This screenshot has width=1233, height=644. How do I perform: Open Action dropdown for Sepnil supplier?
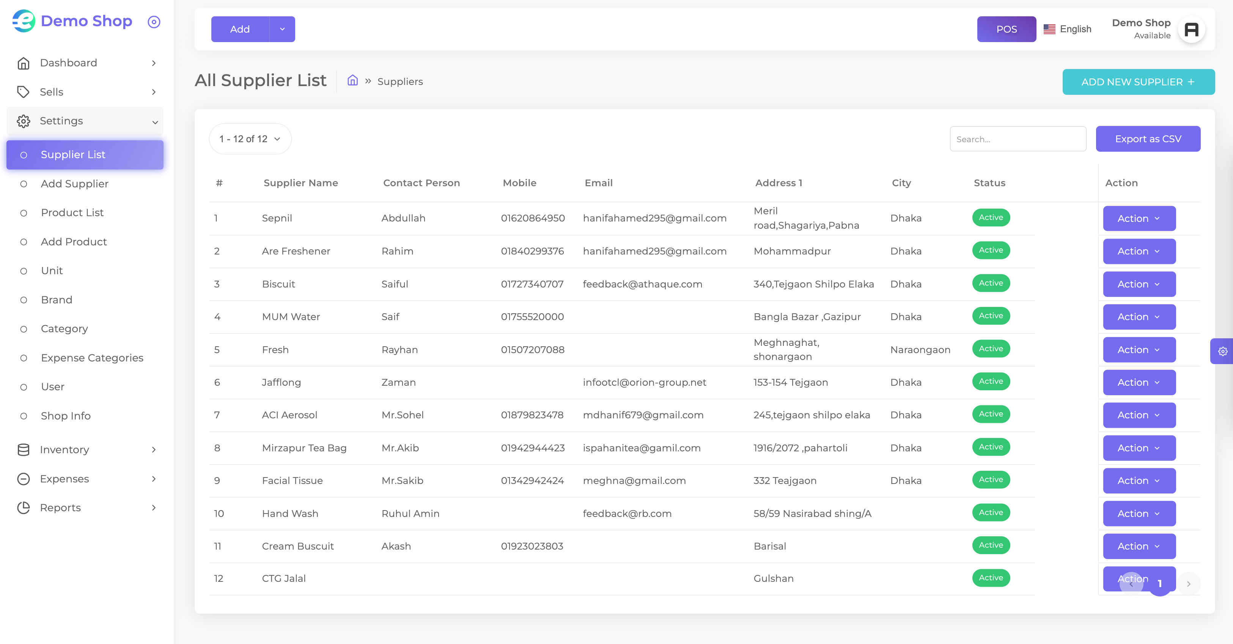1139,218
